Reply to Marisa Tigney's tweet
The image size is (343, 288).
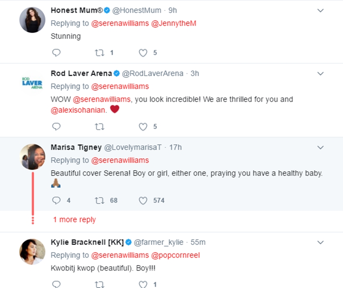pos(56,200)
